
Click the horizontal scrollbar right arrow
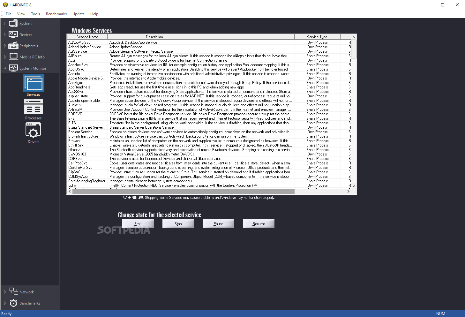click(x=348, y=192)
